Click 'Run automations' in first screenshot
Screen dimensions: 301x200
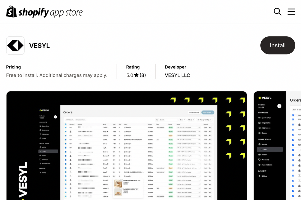coord(81,120)
